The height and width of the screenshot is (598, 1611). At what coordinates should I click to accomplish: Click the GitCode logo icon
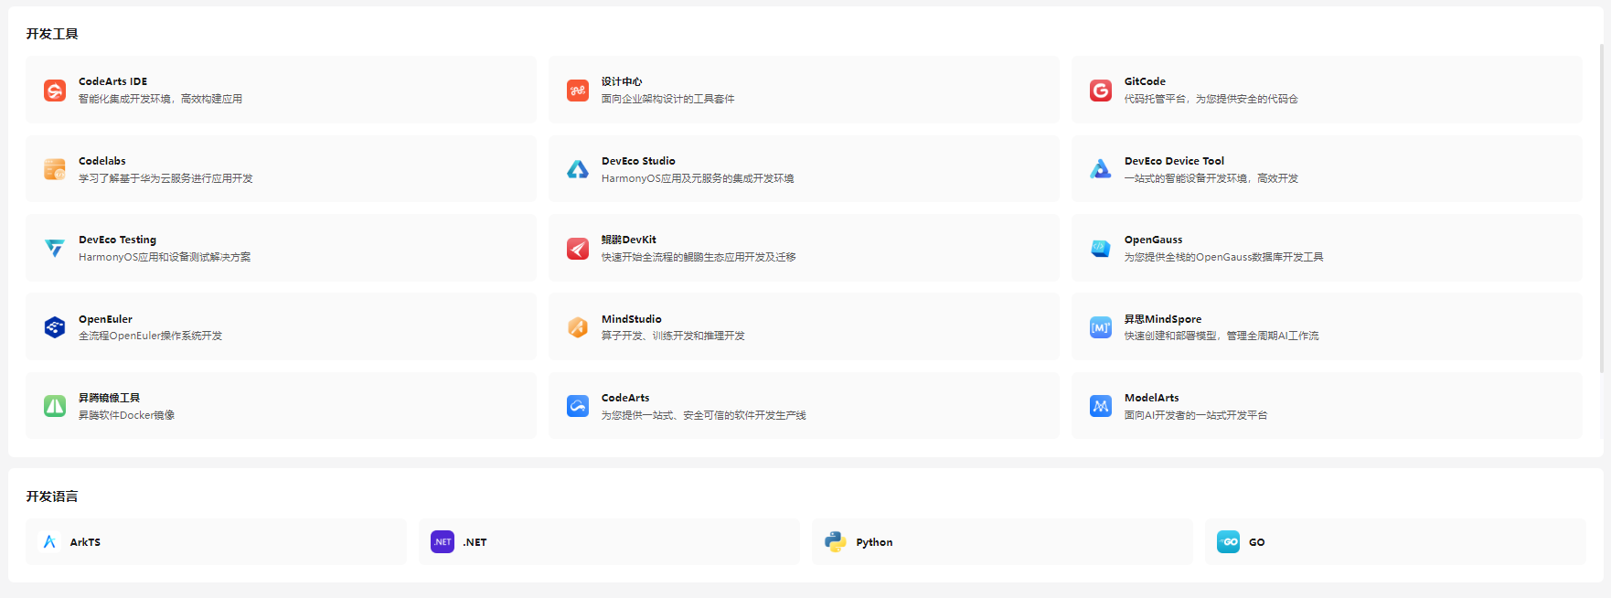coord(1101,91)
